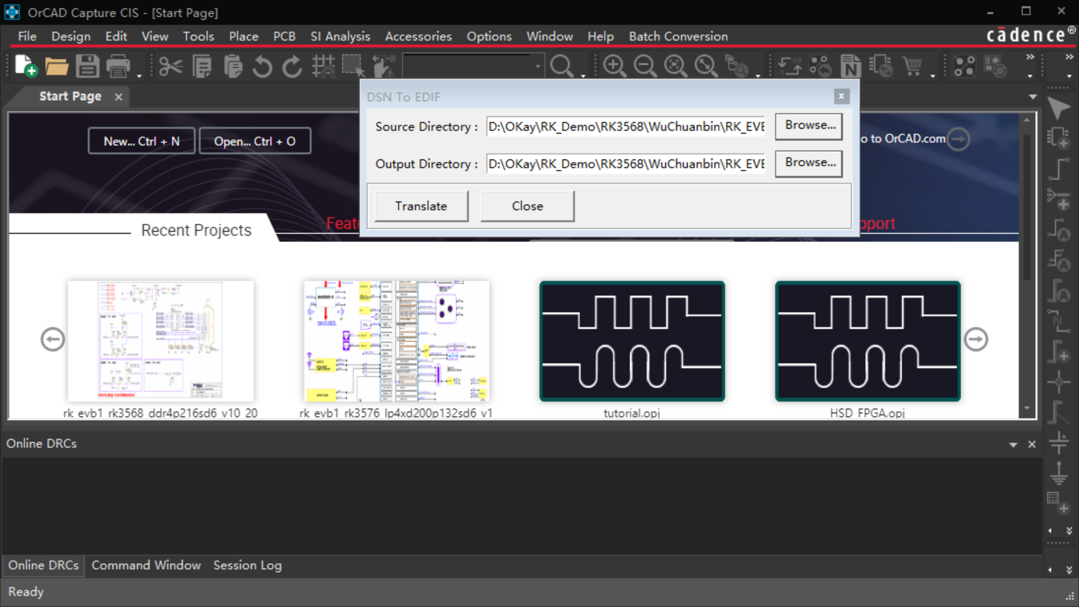Redo the last undone action
1079x607 pixels.
293,66
